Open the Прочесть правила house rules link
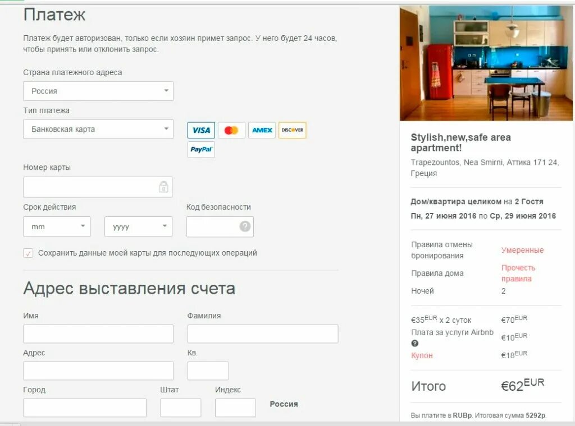This screenshot has width=575, height=426. (518, 273)
